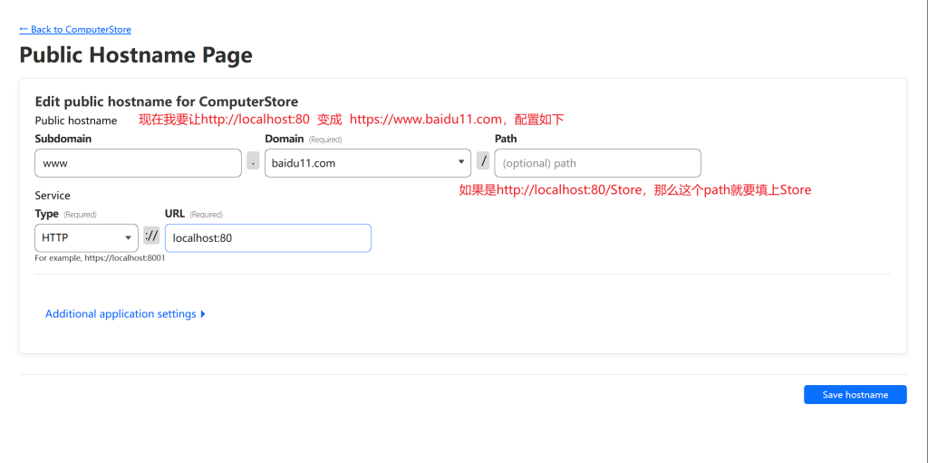928x463 pixels.
Task: Click the Public Hostname Page heading
Action: point(136,55)
